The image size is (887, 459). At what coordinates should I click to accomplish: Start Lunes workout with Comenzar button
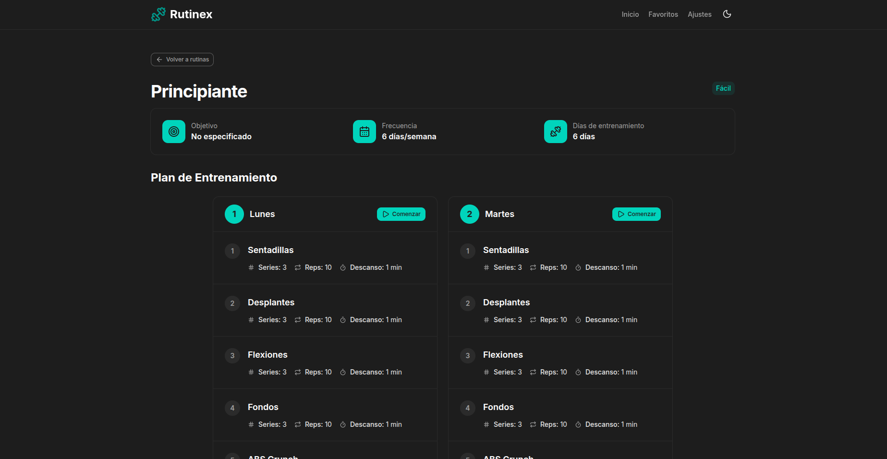point(401,214)
